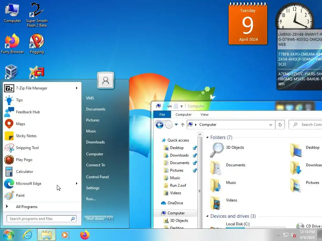Click the muted volume tray icon

coord(293,235)
